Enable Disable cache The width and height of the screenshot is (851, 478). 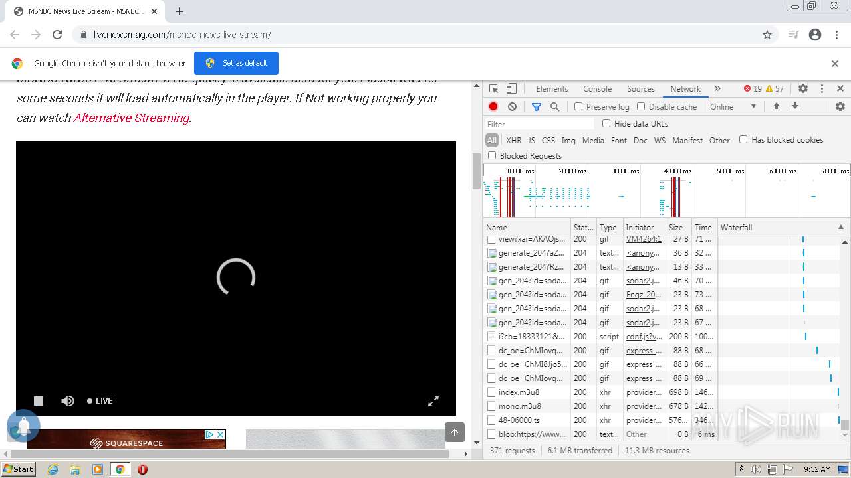(x=641, y=106)
